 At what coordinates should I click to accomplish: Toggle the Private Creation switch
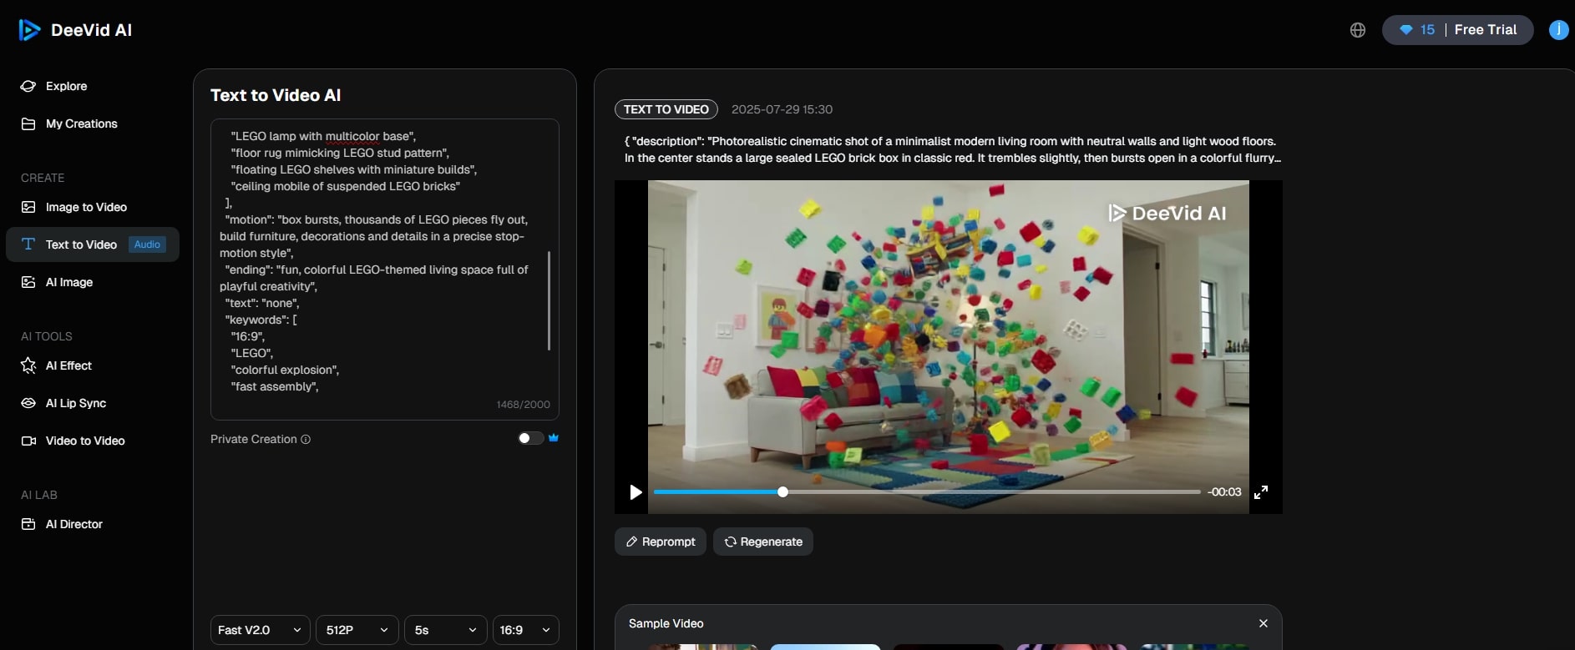(530, 438)
